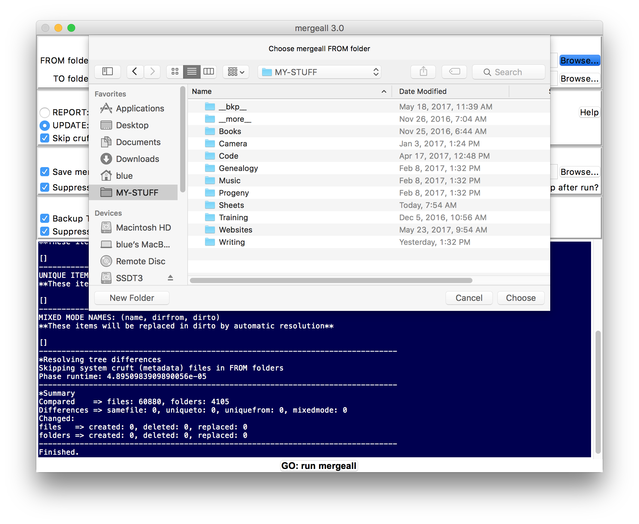Select the Websites folder
Viewport: 639px width, 524px height.
click(369, 230)
